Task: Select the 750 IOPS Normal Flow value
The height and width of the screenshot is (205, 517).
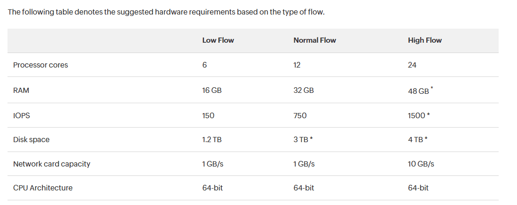Action: (300, 115)
